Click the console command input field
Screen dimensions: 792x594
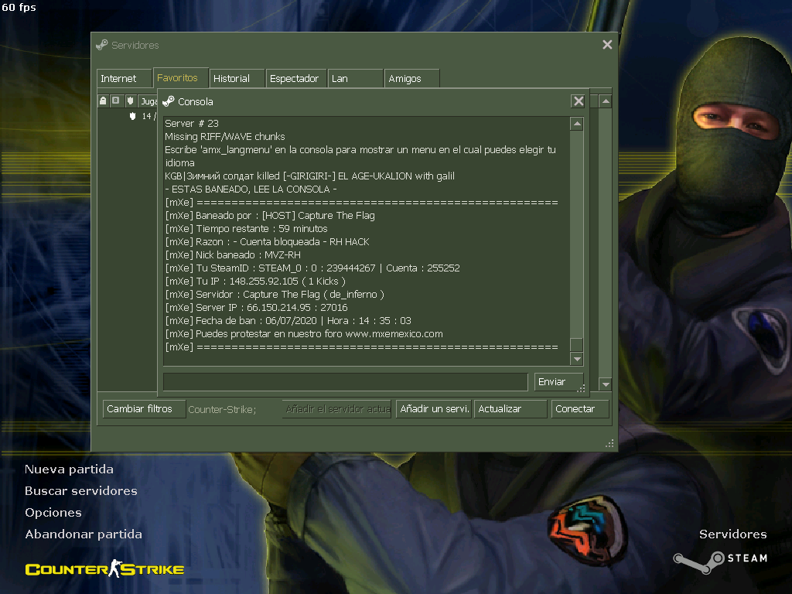(x=346, y=382)
